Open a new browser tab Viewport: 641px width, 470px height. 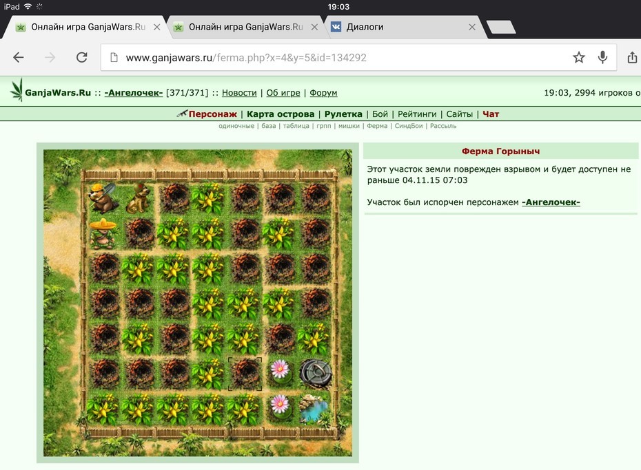pyautogui.click(x=501, y=27)
